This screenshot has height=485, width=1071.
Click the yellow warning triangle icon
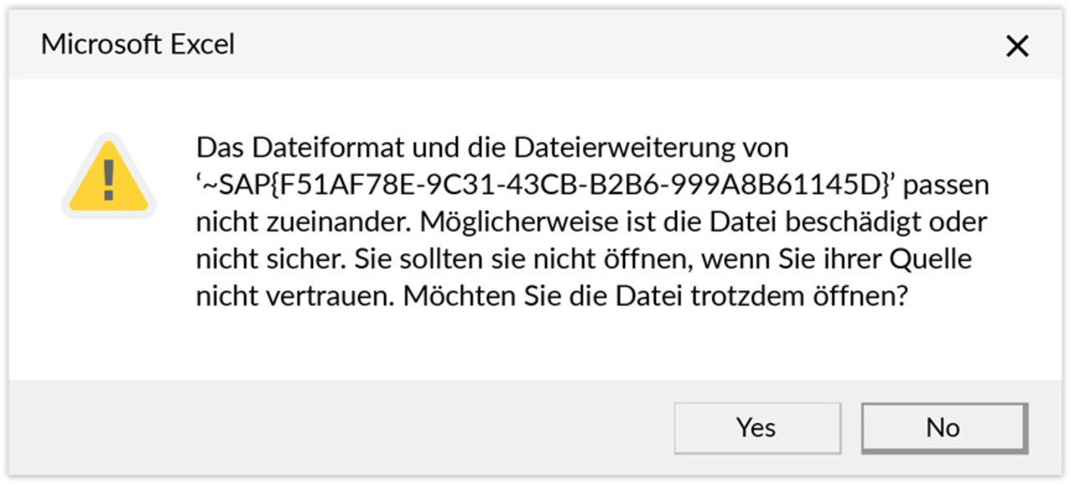click(x=108, y=176)
